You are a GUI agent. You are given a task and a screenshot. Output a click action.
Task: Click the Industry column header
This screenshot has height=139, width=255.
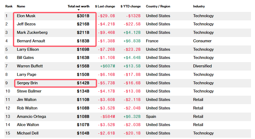click(199, 6)
